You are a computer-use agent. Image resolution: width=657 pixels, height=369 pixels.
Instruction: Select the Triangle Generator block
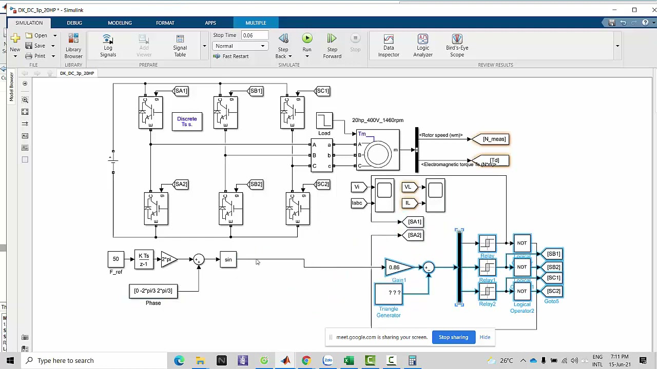(x=389, y=294)
